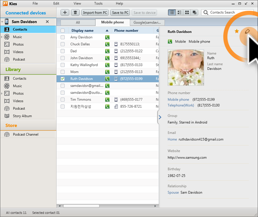Click green phone icon for Tim Timmons
The image size is (258, 217).
pyautogui.click(x=107, y=99)
